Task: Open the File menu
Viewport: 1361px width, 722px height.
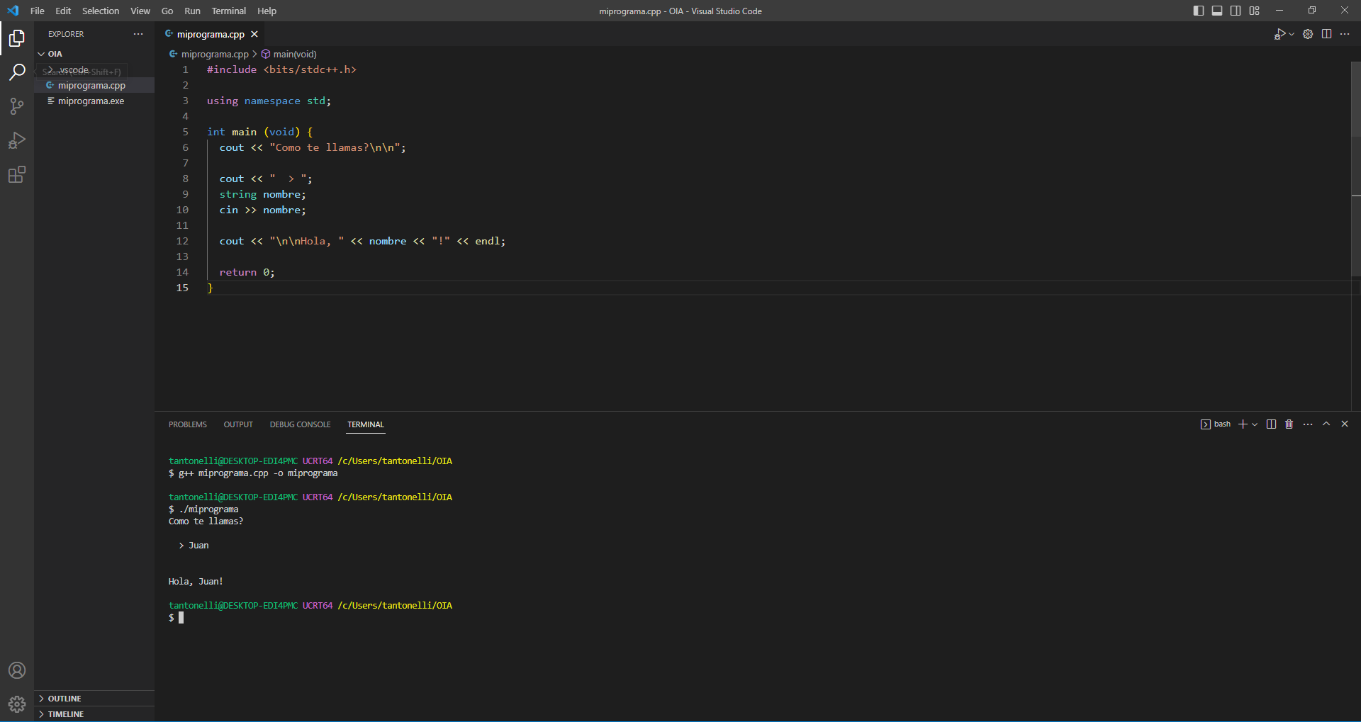Action: [x=38, y=11]
